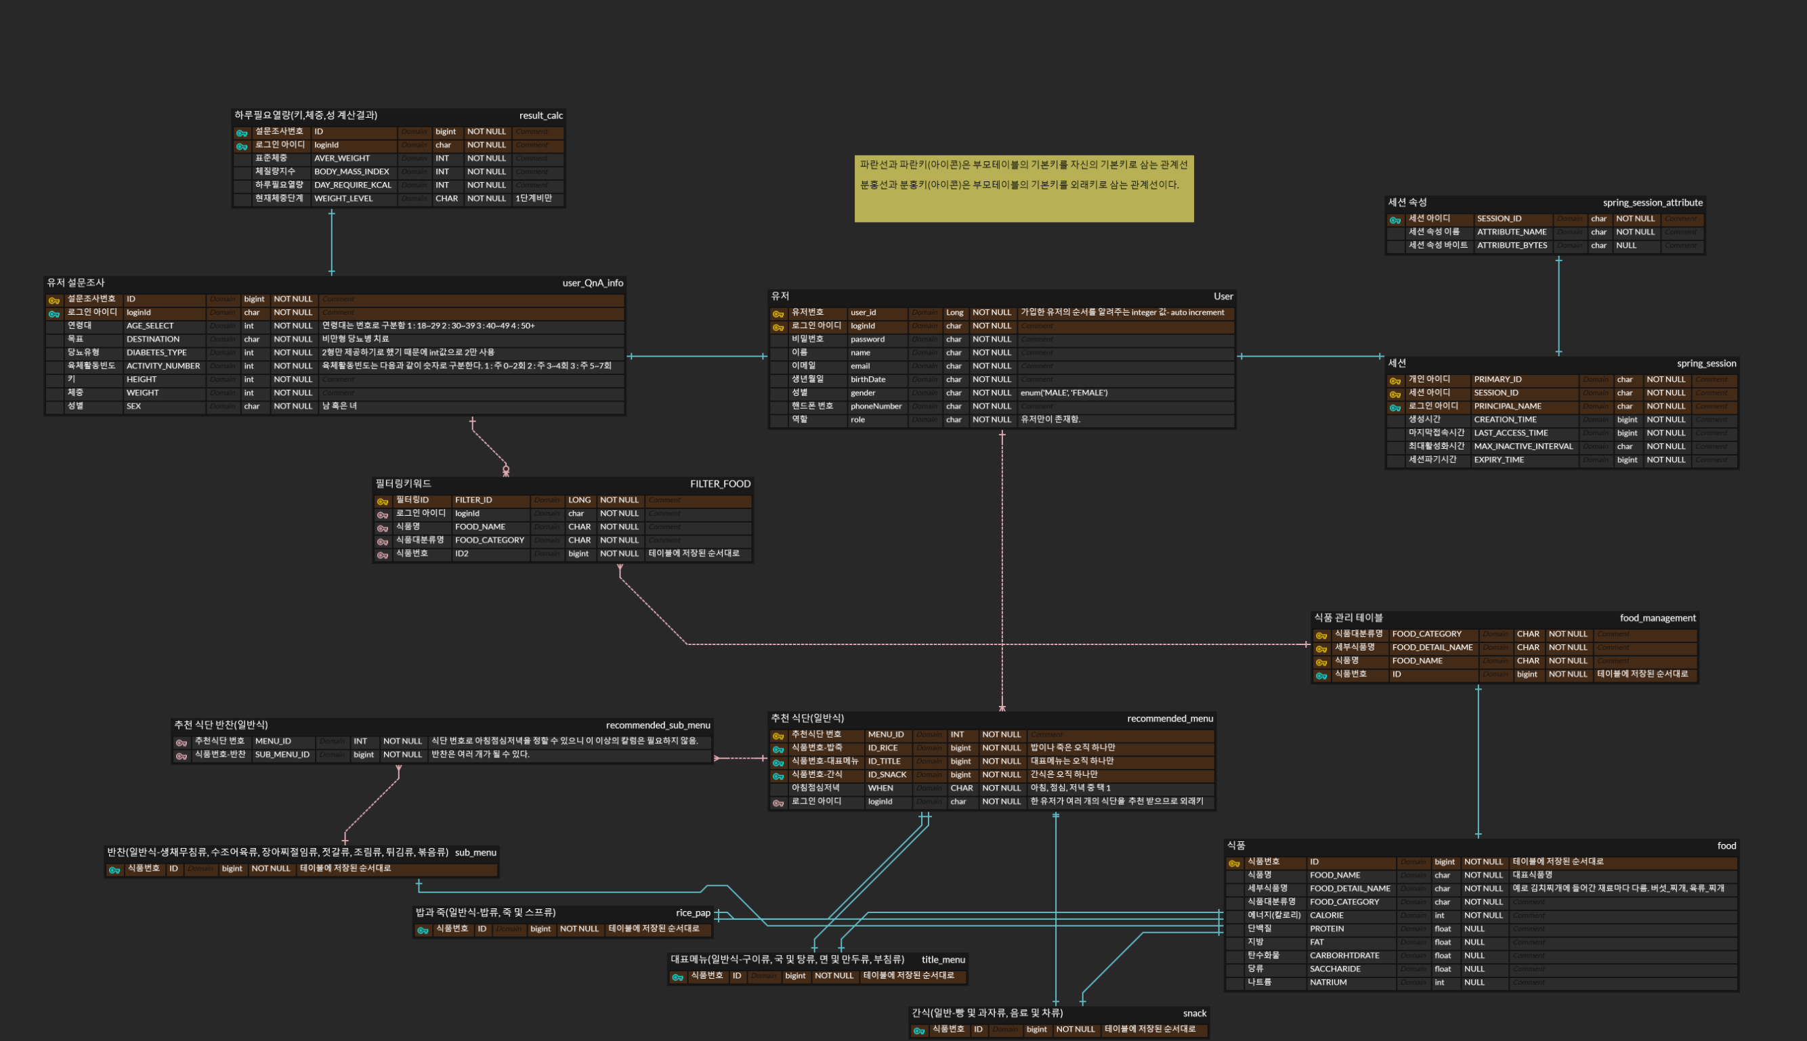Image resolution: width=1807 pixels, height=1041 pixels.
Task: Click blue key icon of food_management ID row
Action: (x=1321, y=675)
